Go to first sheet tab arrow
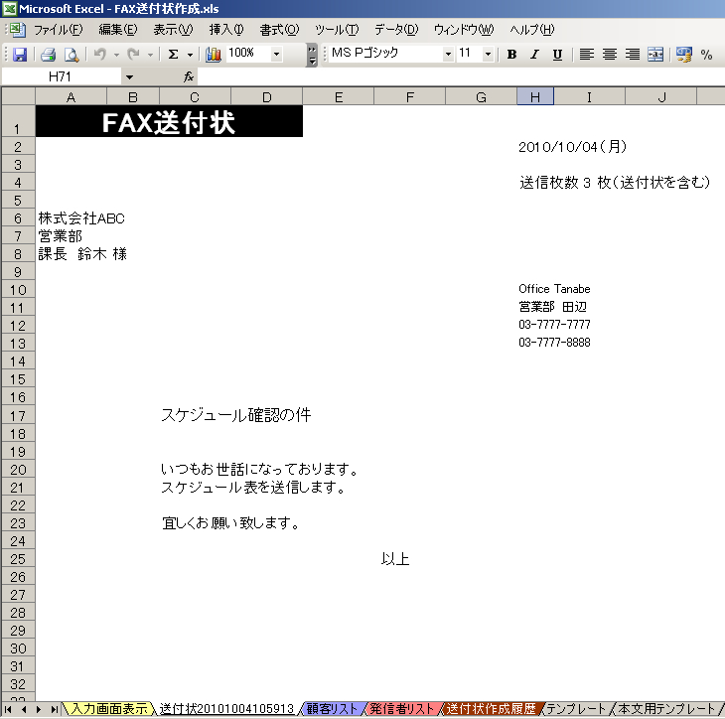725x719 pixels. point(8,709)
